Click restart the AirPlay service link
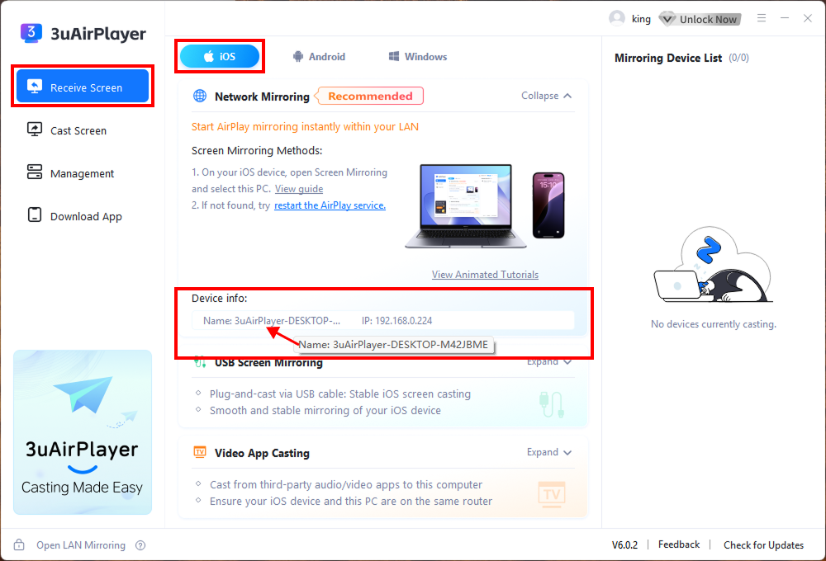 coord(330,205)
